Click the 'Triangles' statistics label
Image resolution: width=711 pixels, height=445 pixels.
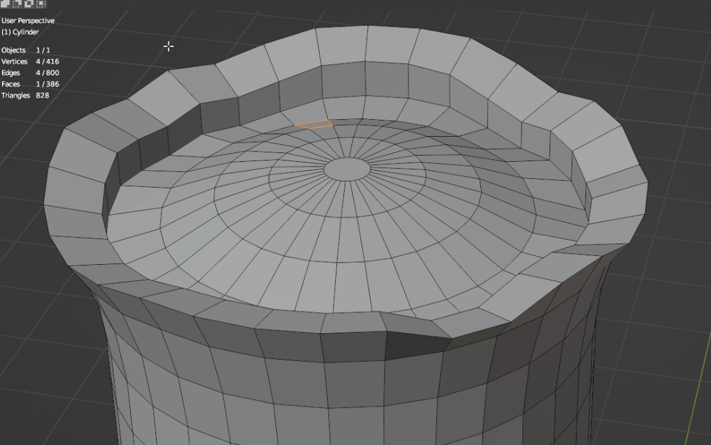[16, 96]
